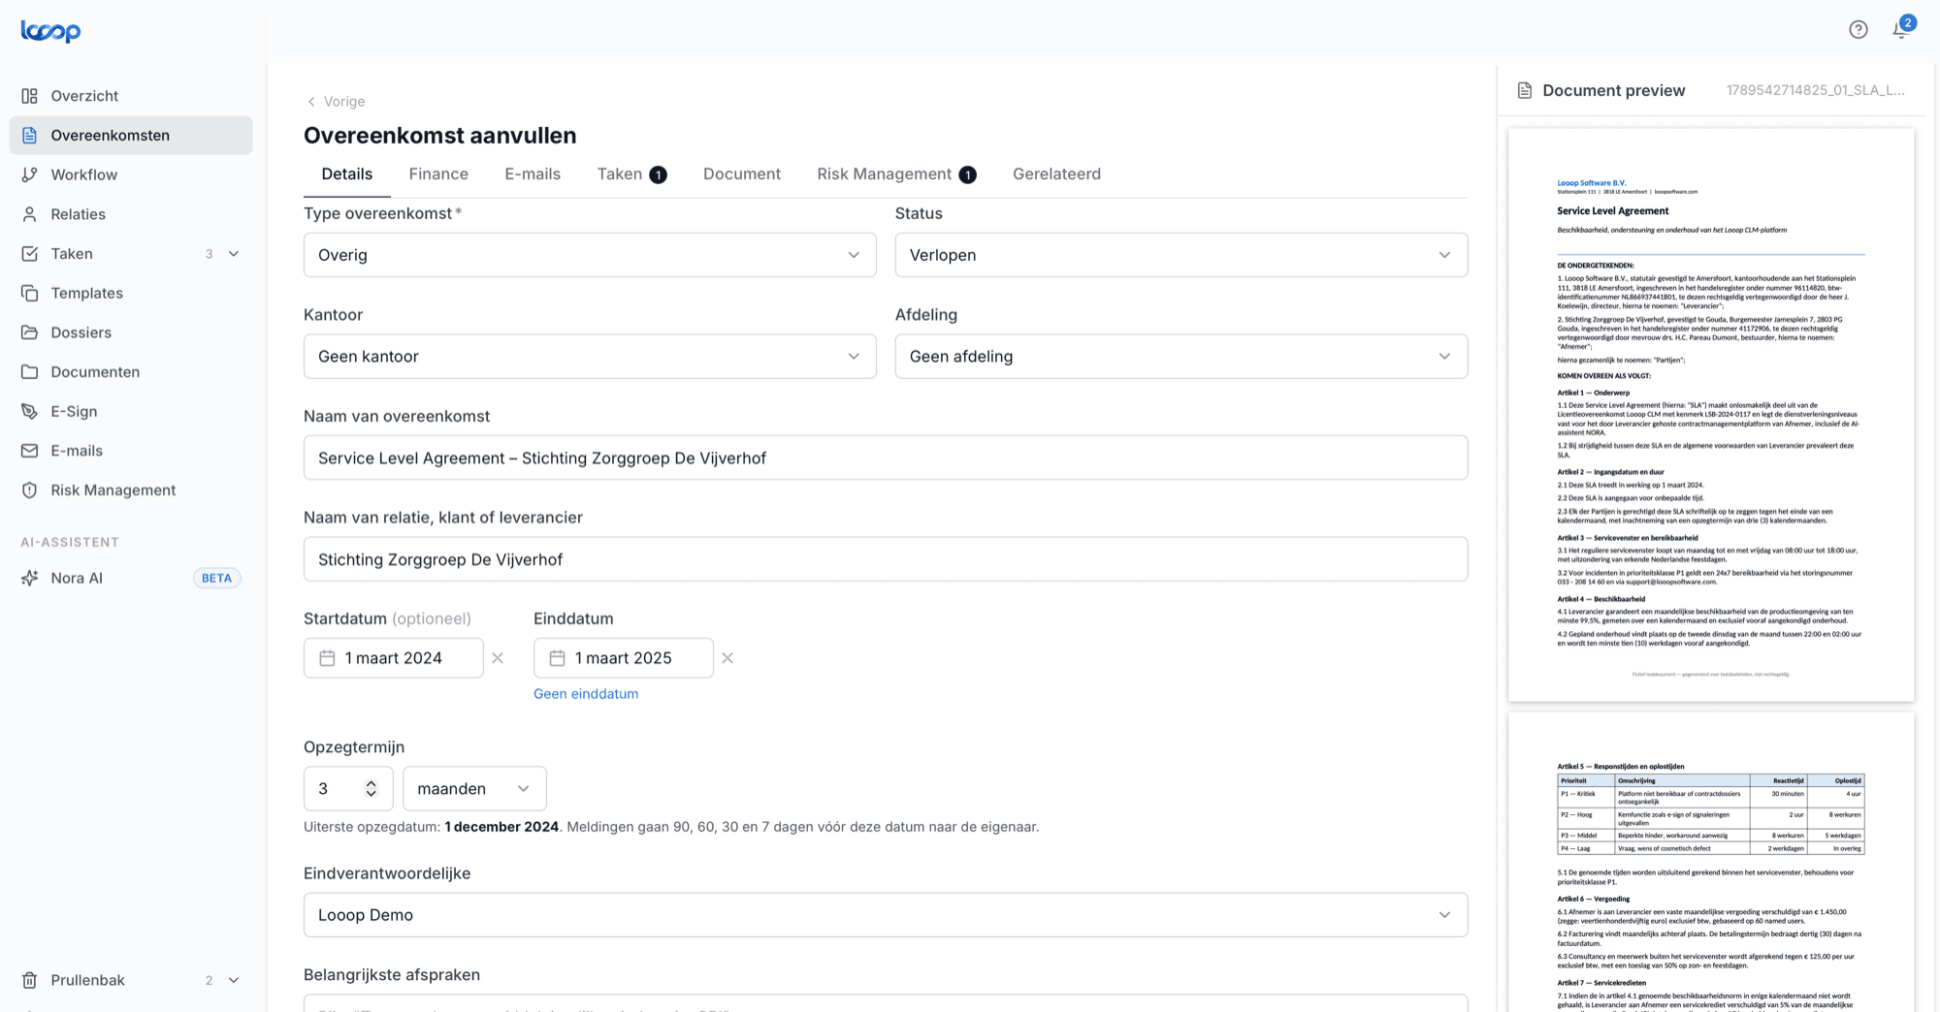
Task: Open the Type overeenkomst dropdown
Action: tap(590, 255)
